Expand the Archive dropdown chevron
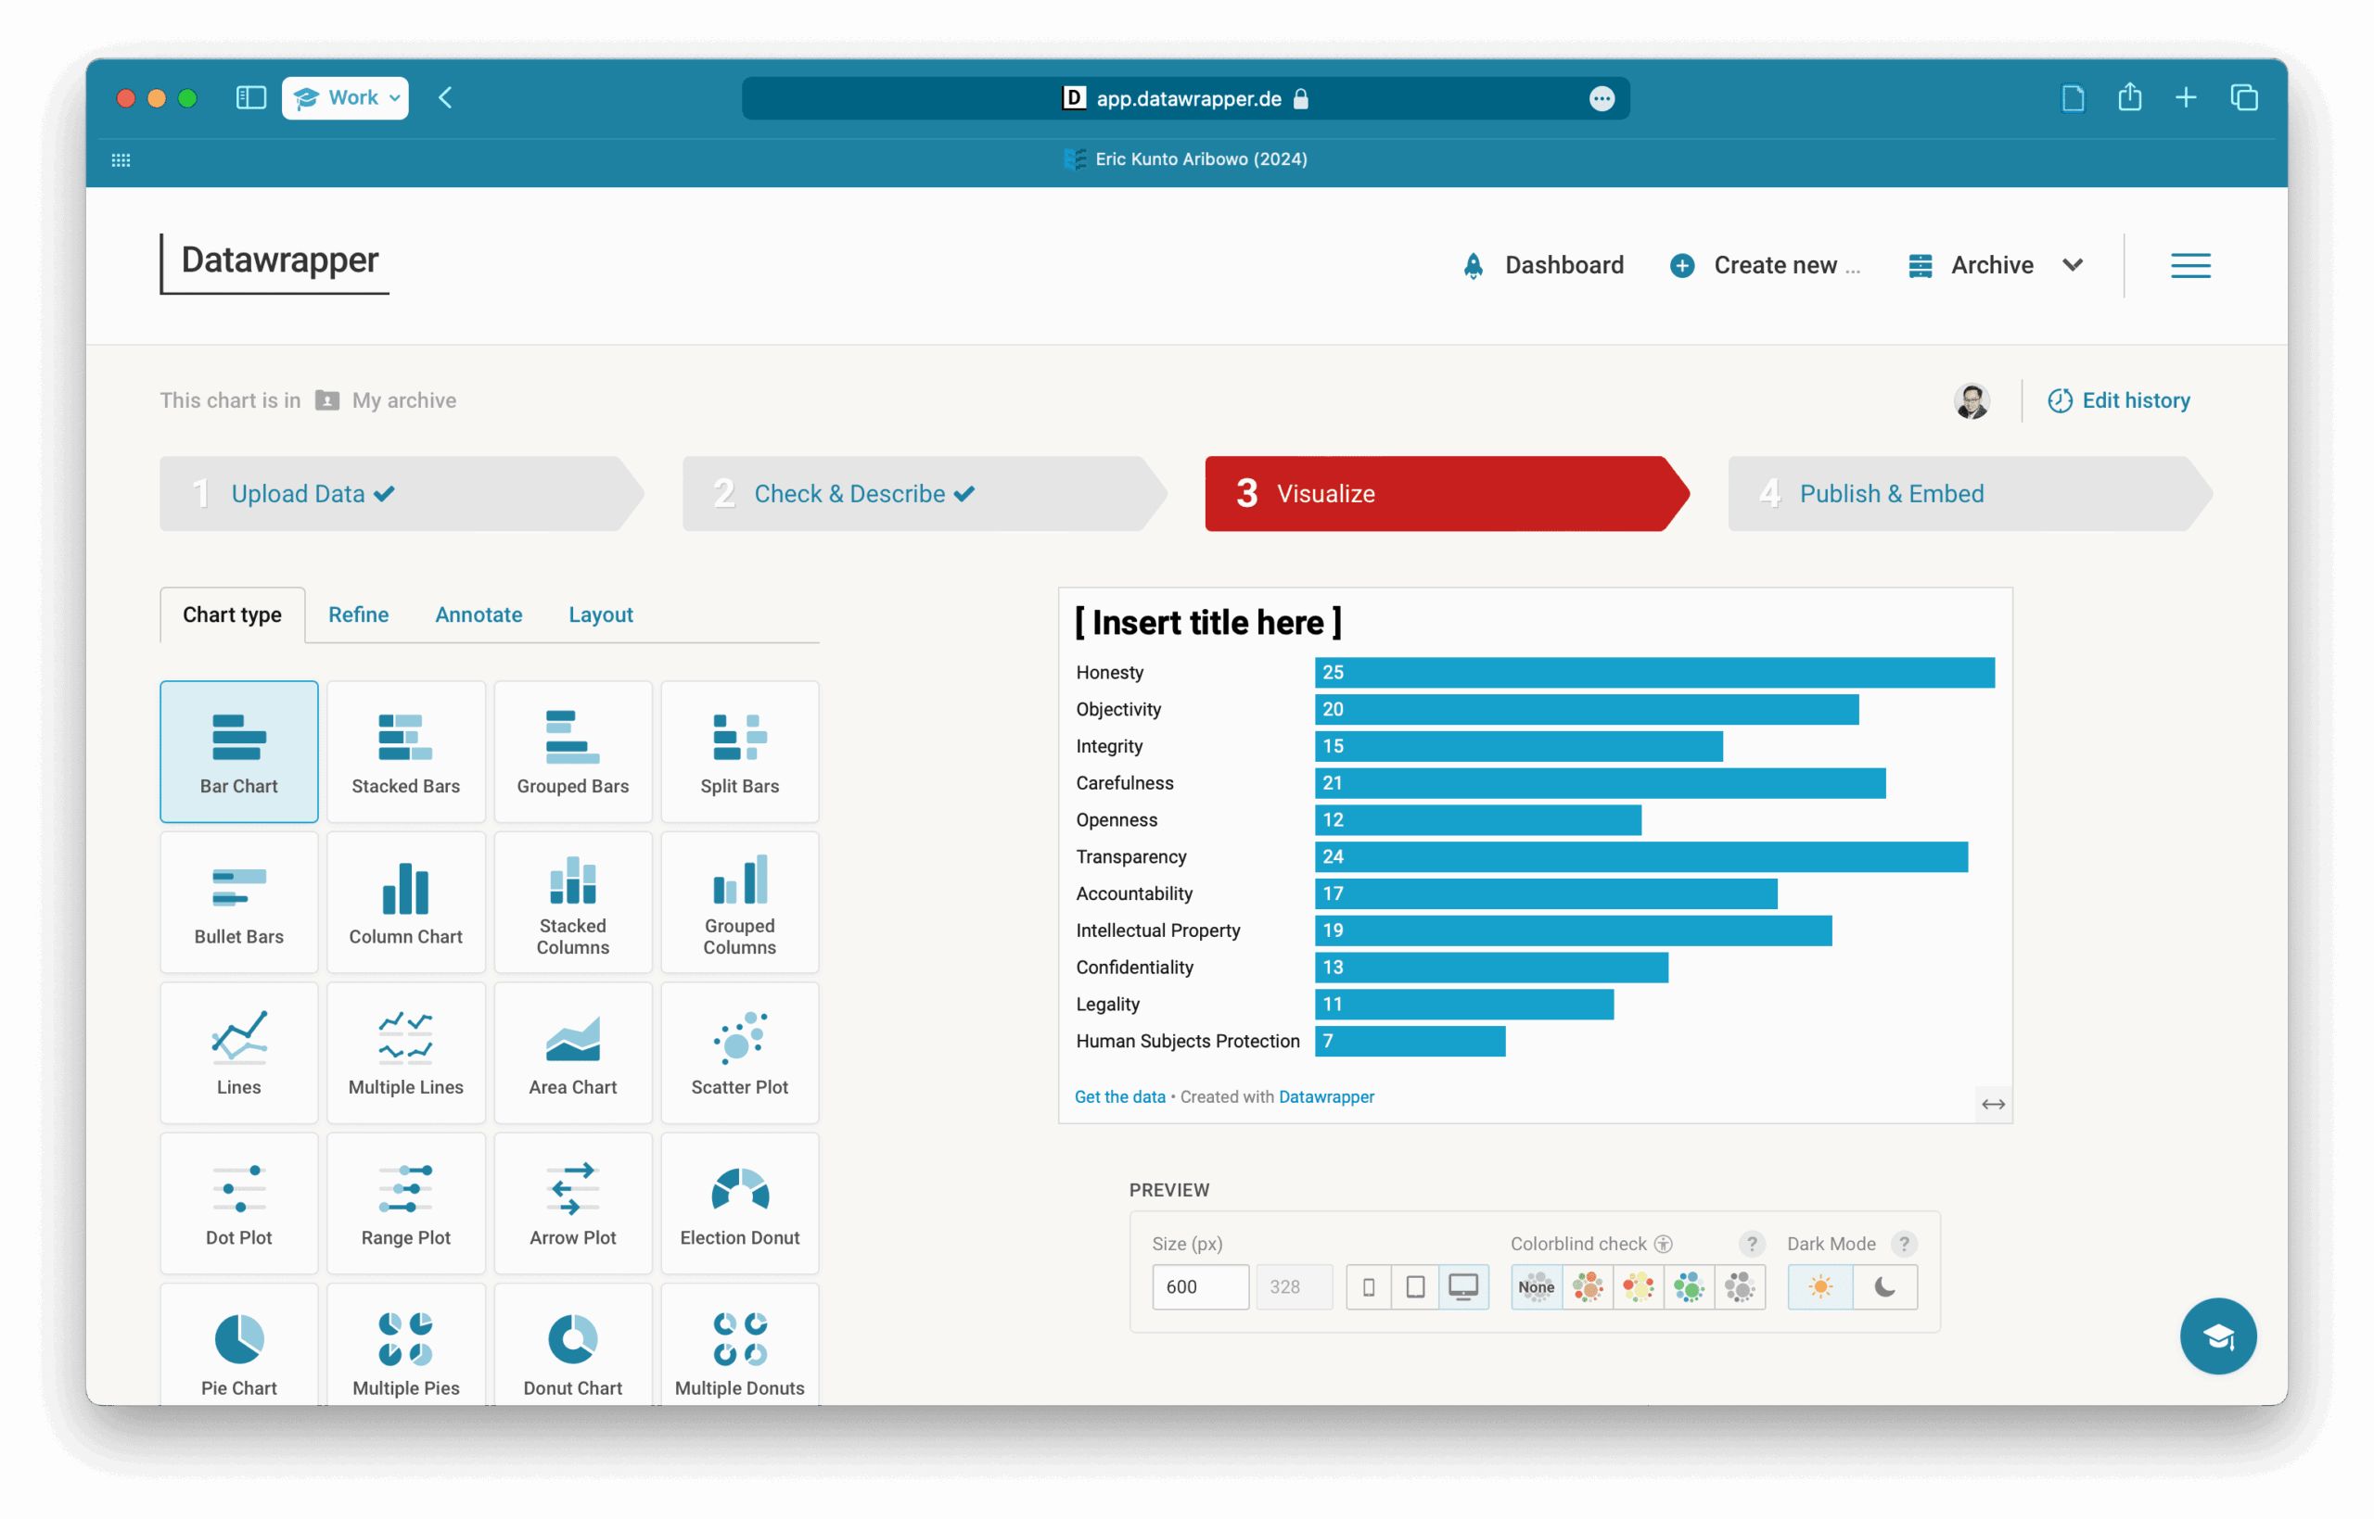 click(2072, 264)
